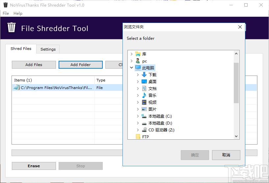Expand the 图片 folder node
Image resolution: width=269 pixels, height=183 pixels.
pos(138,109)
